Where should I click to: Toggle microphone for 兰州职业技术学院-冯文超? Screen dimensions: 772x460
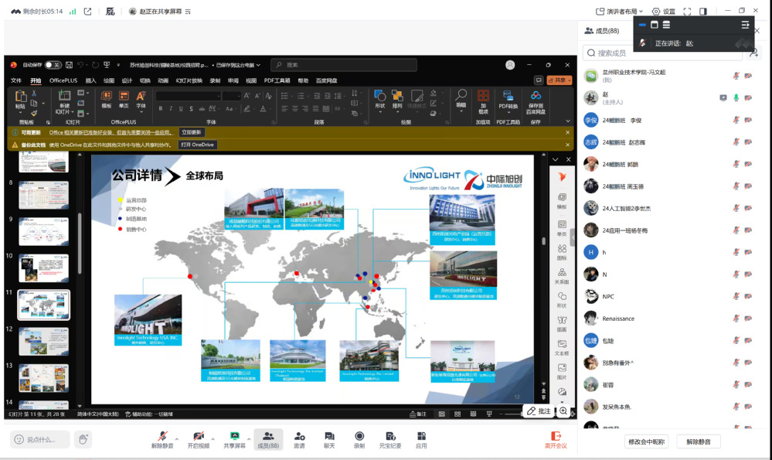coord(736,75)
